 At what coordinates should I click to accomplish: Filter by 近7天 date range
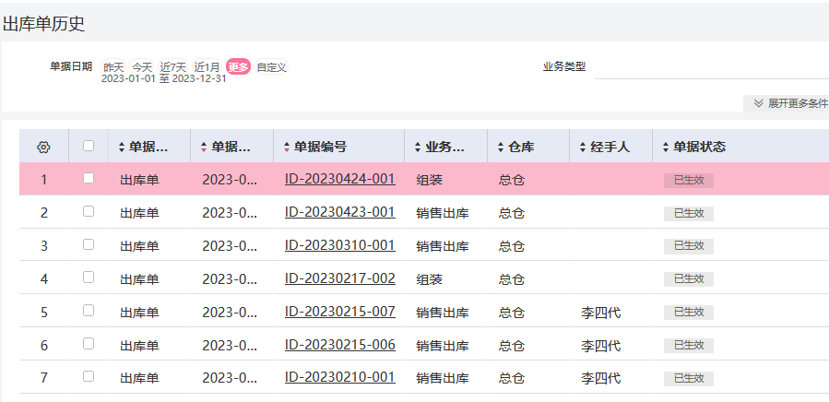[x=173, y=67]
